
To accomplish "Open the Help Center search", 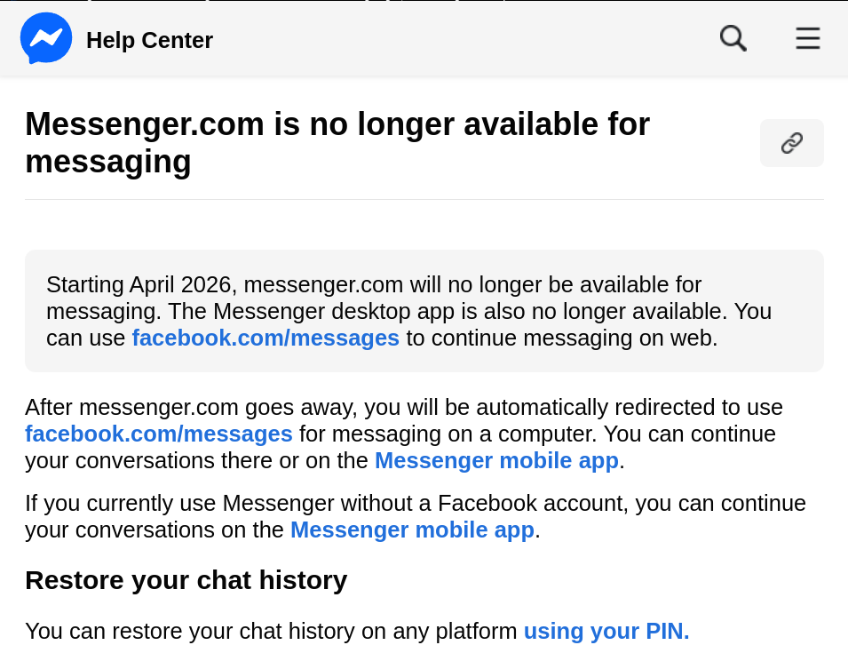I will point(733,38).
